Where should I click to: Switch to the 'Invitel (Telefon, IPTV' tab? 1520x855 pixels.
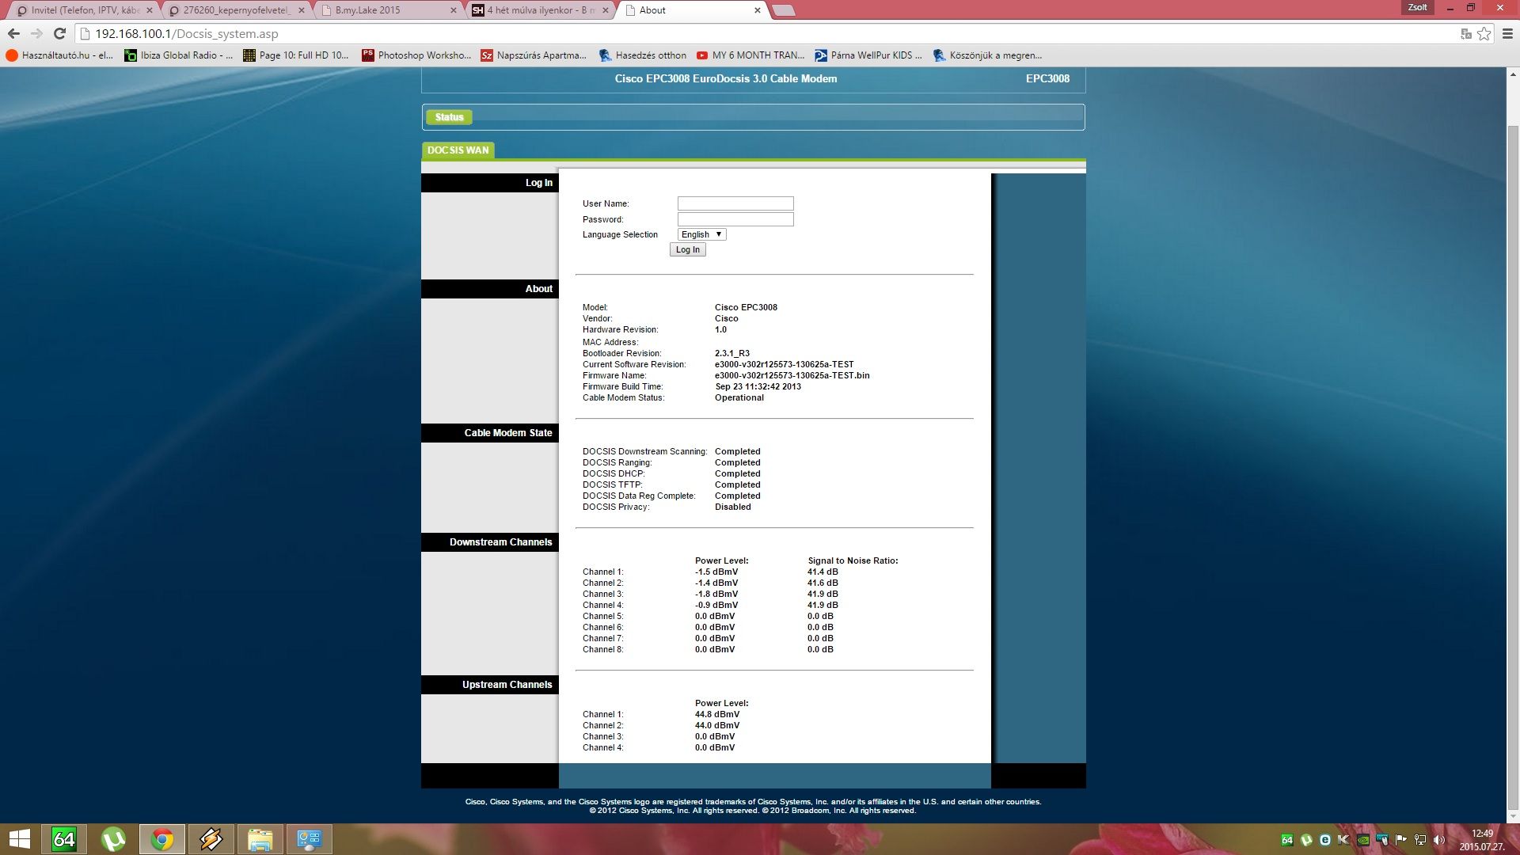pos(85,10)
